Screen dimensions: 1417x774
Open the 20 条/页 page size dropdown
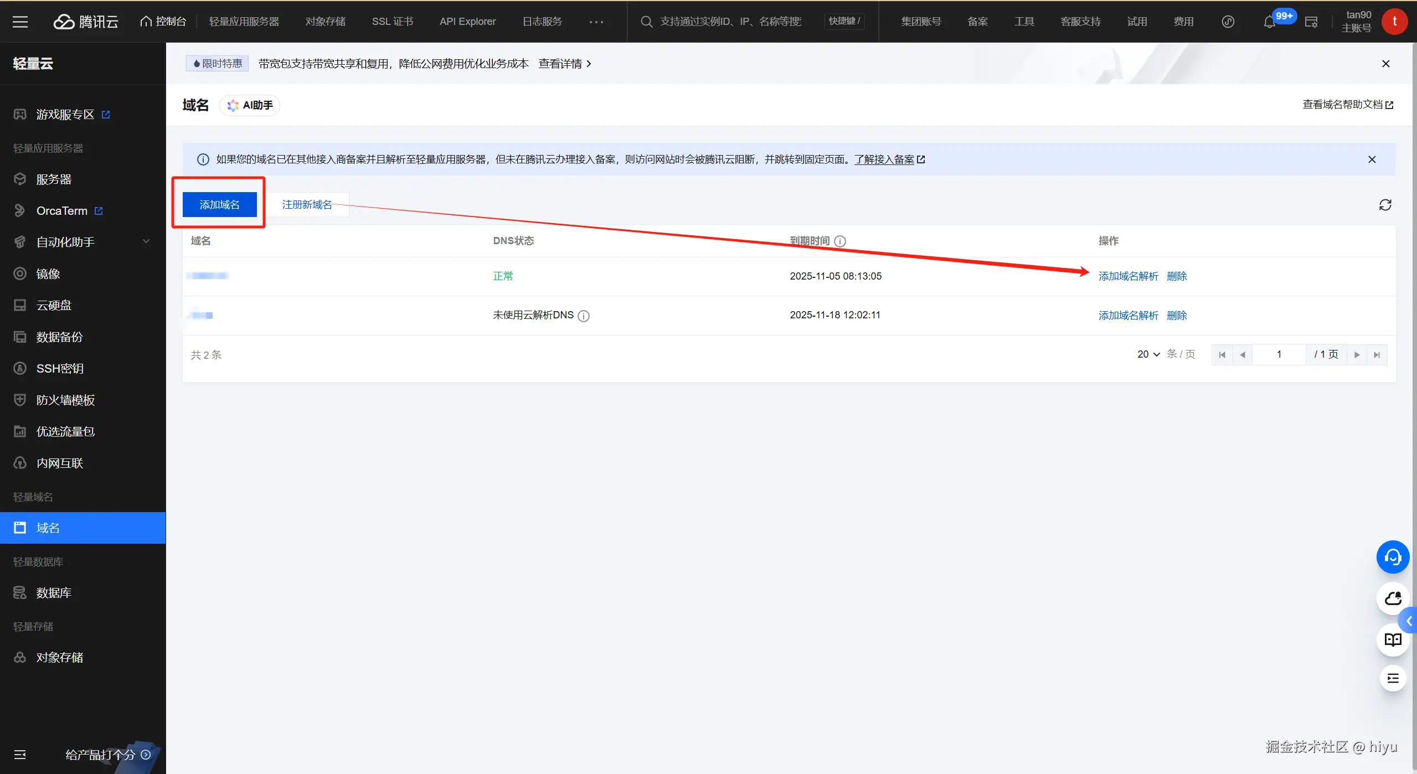tap(1148, 354)
